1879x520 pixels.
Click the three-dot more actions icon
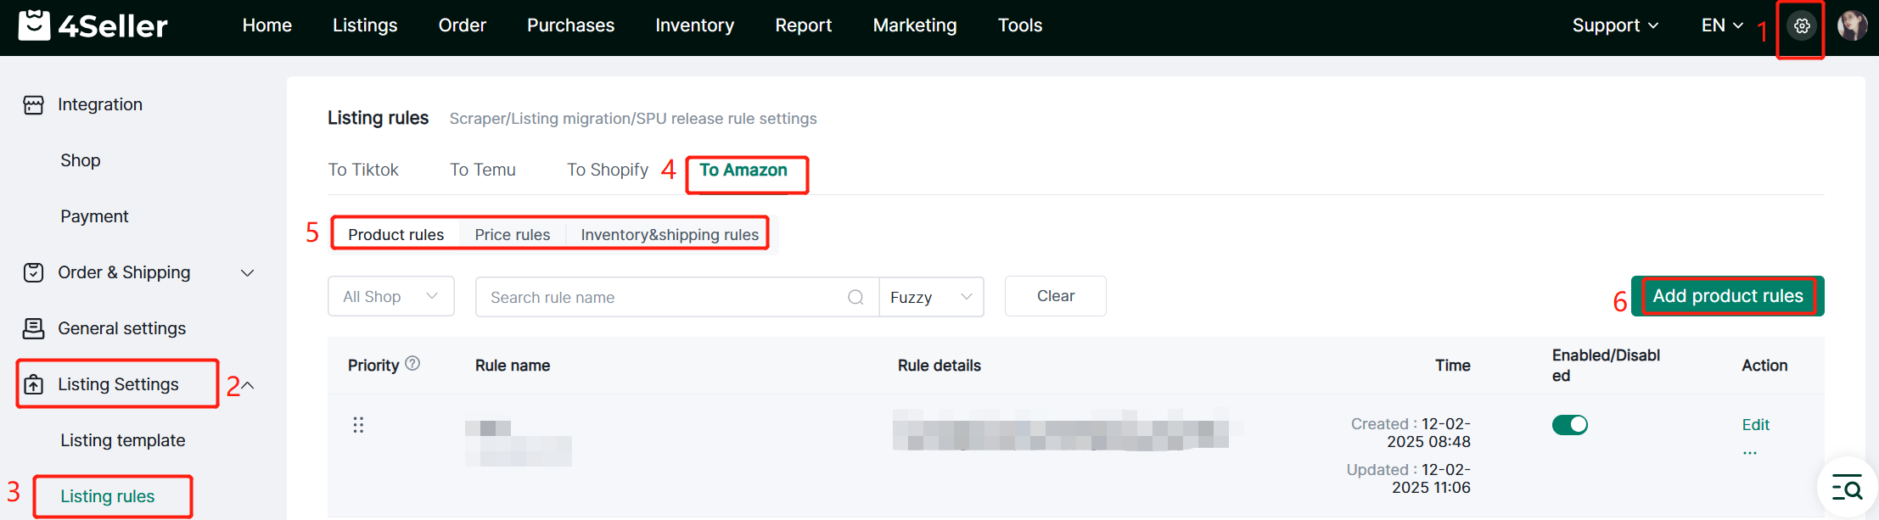point(1749,453)
